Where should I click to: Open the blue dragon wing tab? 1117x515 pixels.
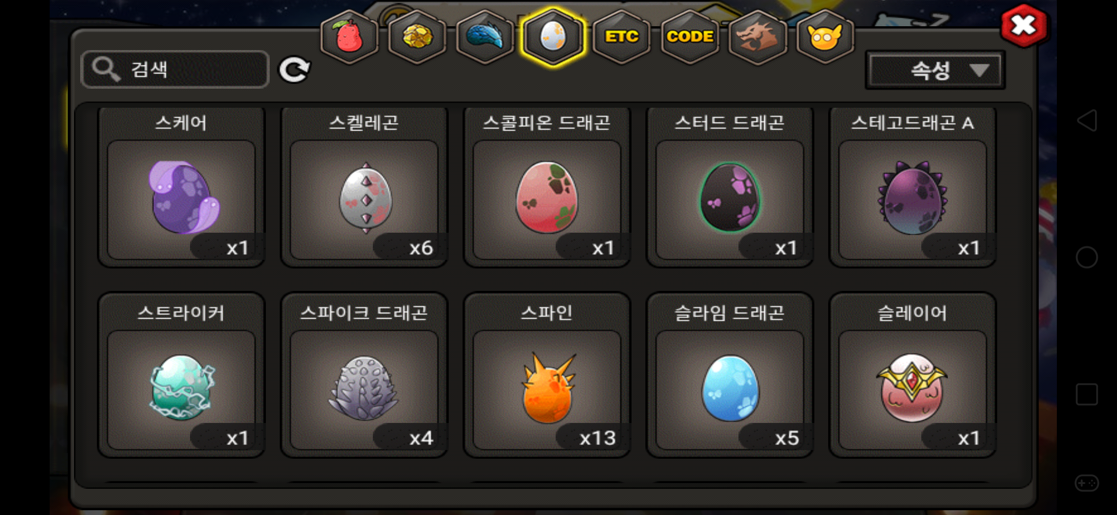pos(485,37)
